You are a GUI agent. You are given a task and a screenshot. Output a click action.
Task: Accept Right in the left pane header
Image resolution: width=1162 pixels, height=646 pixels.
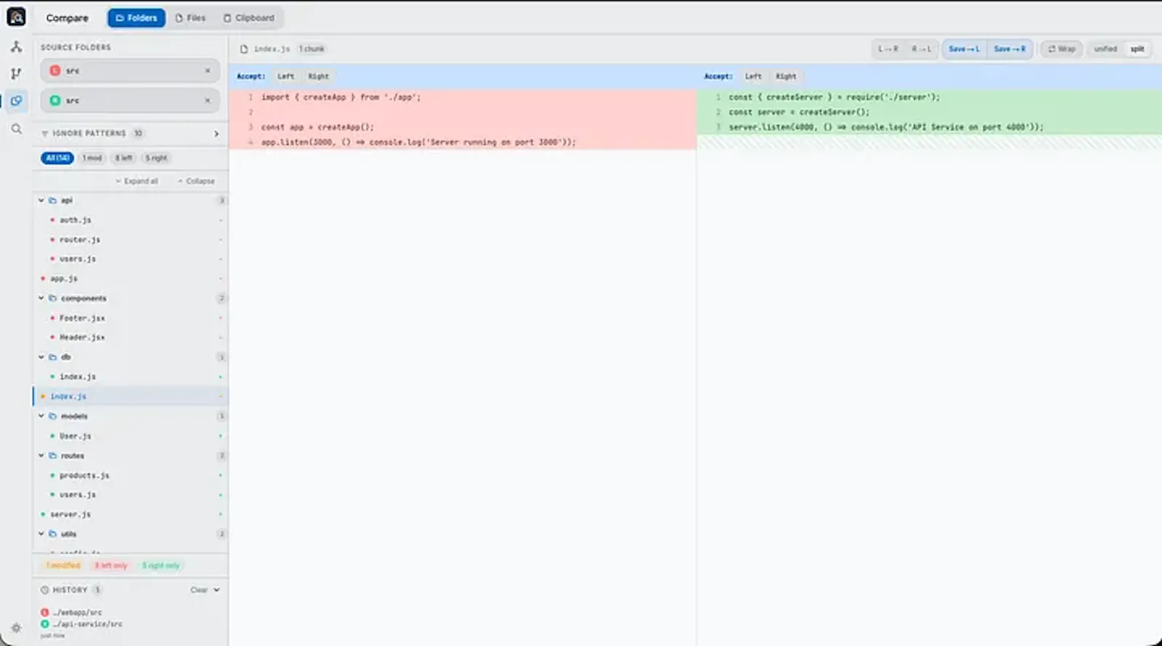318,76
